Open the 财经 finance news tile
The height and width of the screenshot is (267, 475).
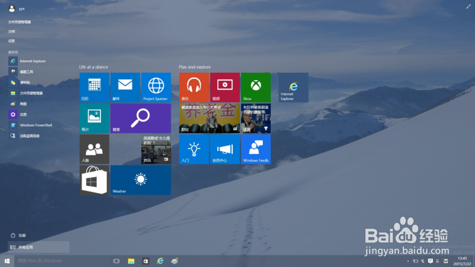(x=209, y=118)
